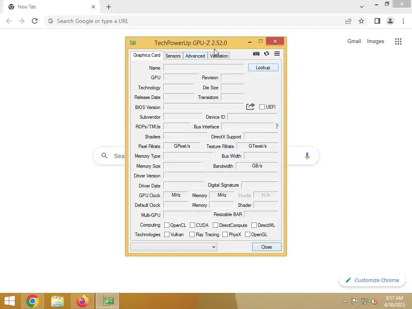The image size is (412, 309).
Task: Save BIOS using the export arrow icon
Action: coord(250,106)
